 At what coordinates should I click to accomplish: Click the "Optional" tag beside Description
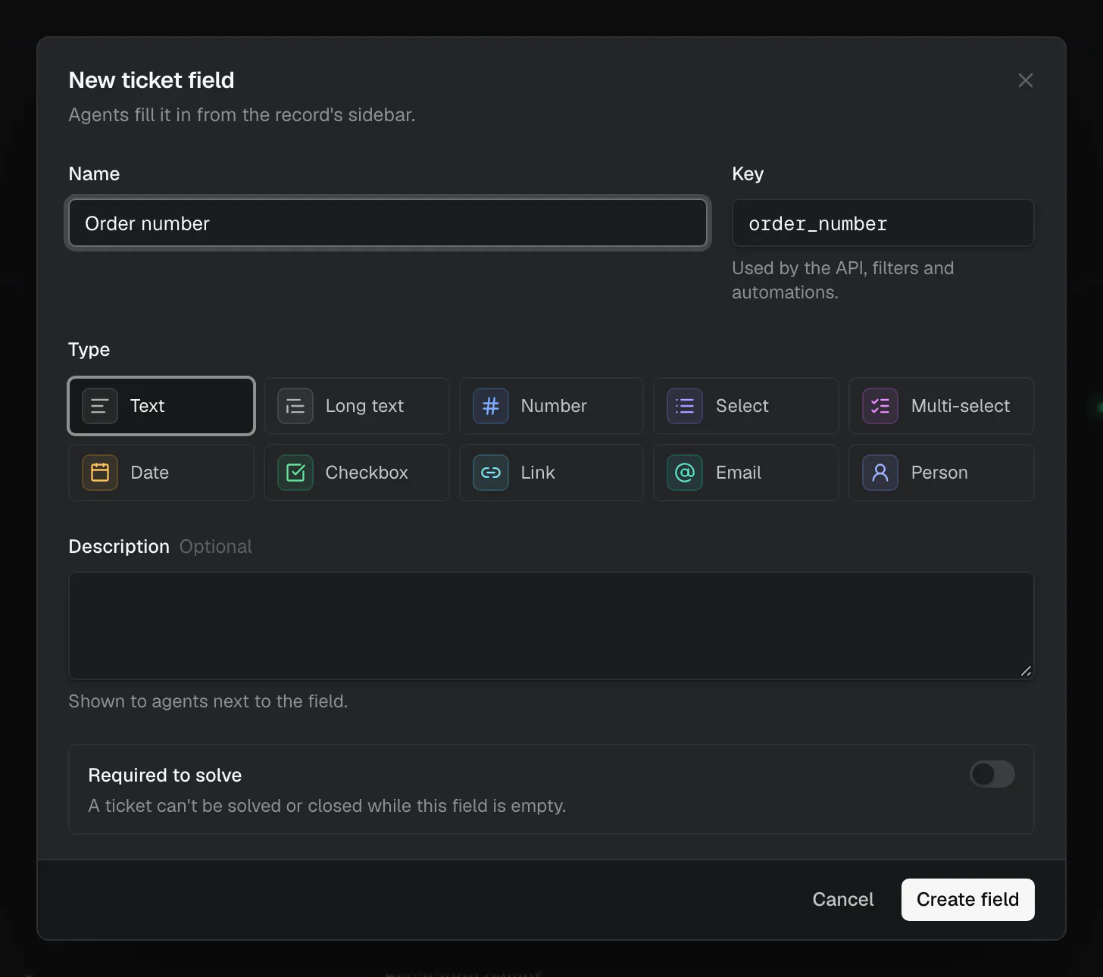tap(216, 547)
